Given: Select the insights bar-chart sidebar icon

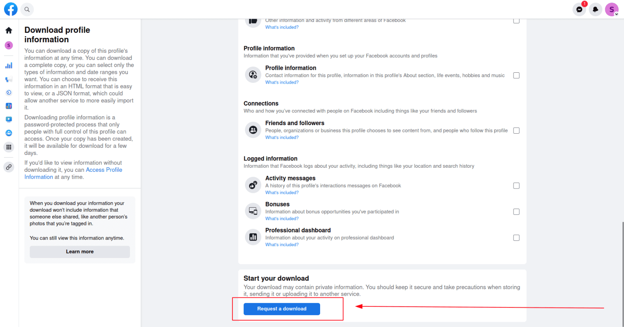Looking at the screenshot, I should [x=9, y=65].
